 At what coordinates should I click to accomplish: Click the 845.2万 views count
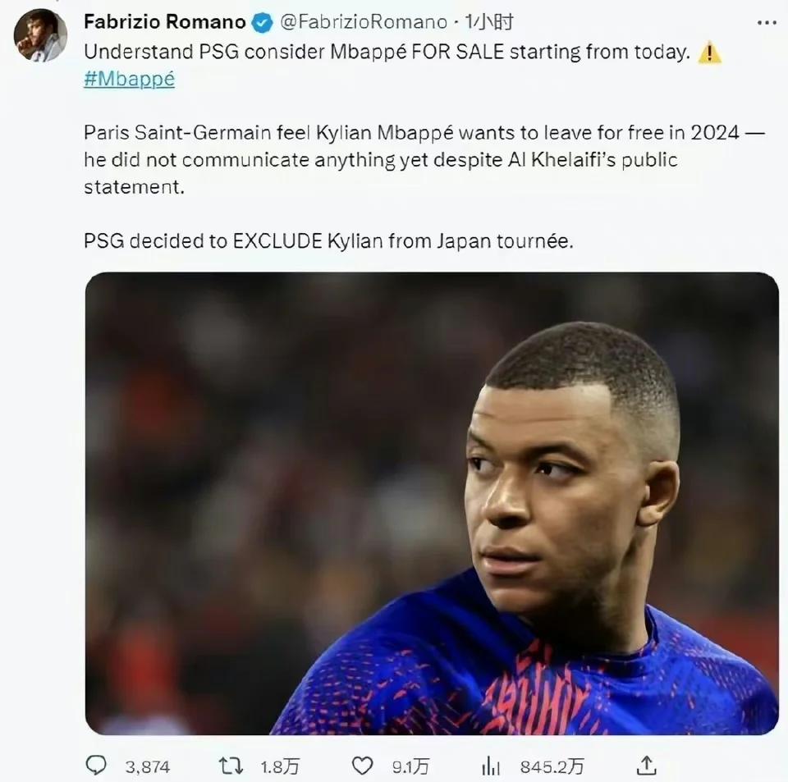[x=552, y=766]
